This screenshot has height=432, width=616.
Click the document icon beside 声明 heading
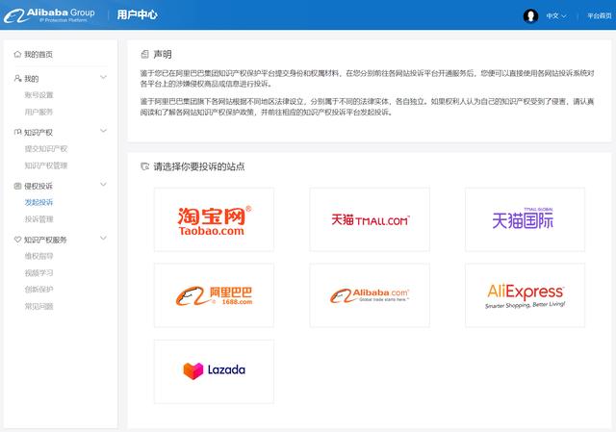[x=145, y=54]
